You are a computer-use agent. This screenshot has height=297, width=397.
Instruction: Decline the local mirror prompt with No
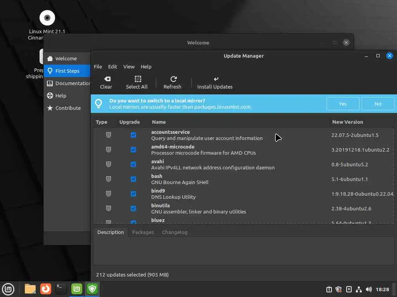click(x=378, y=104)
